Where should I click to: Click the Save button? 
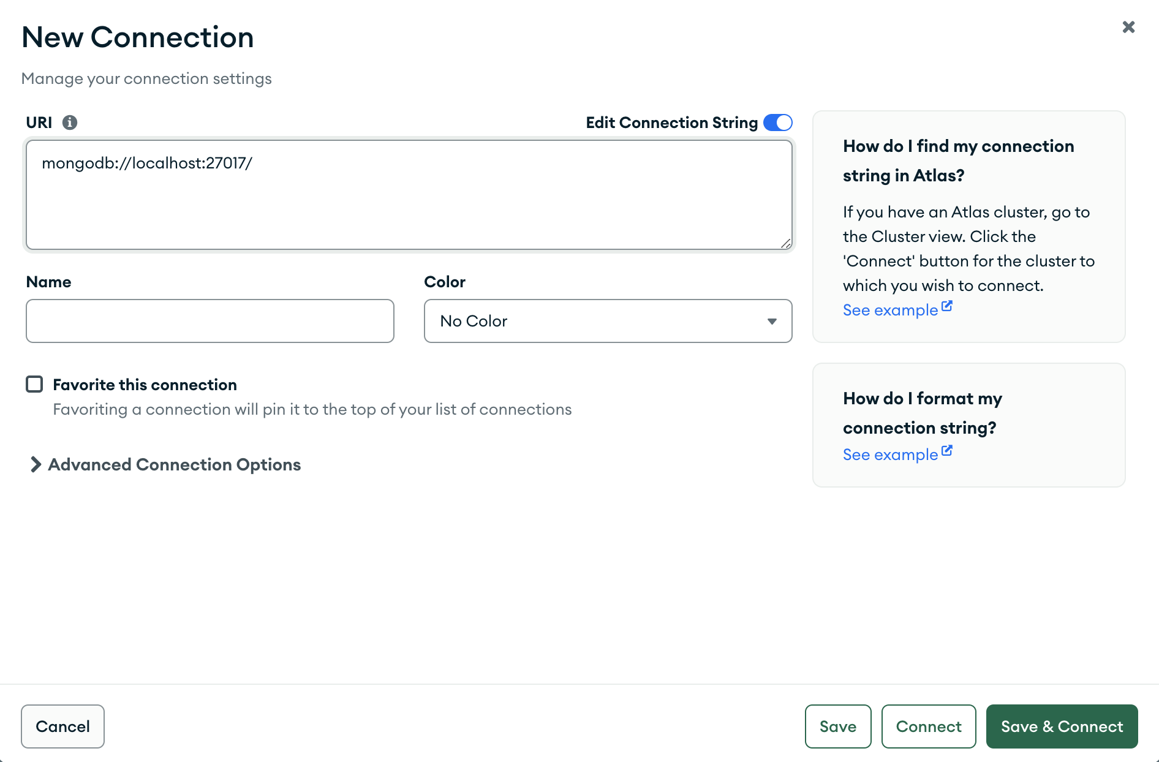pos(838,726)
